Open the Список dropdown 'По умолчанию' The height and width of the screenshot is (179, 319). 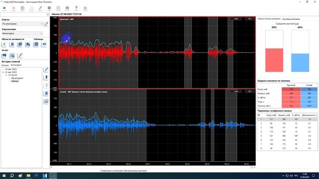click(22, 24)
